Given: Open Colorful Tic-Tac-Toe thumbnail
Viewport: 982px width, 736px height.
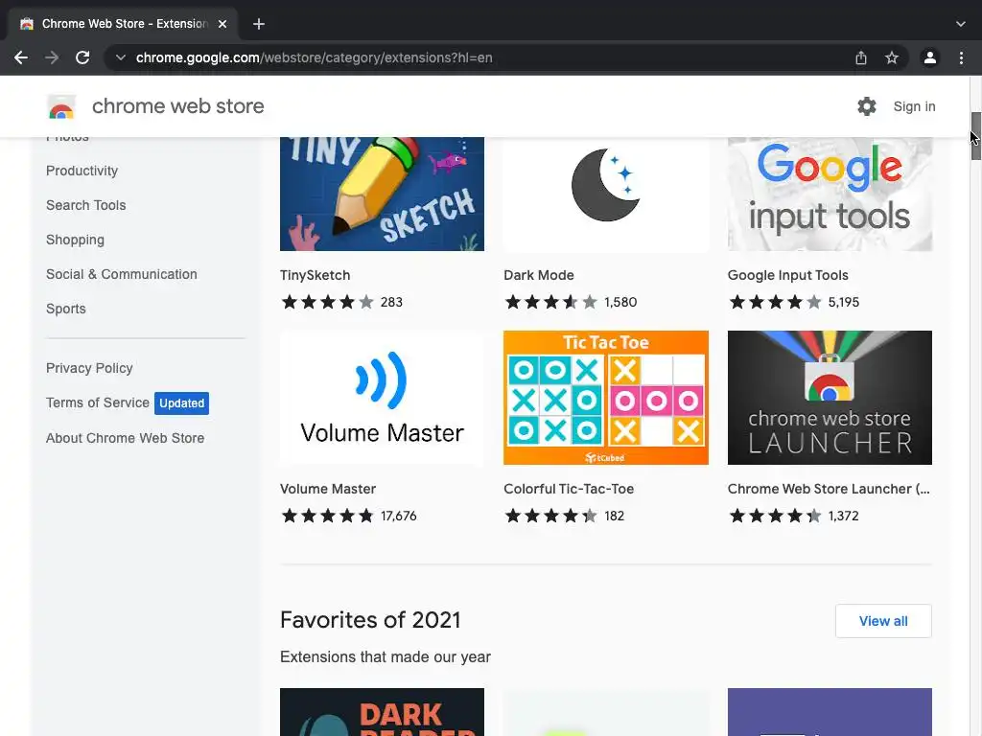Looking at the screenshot, I should pos(606,398).
